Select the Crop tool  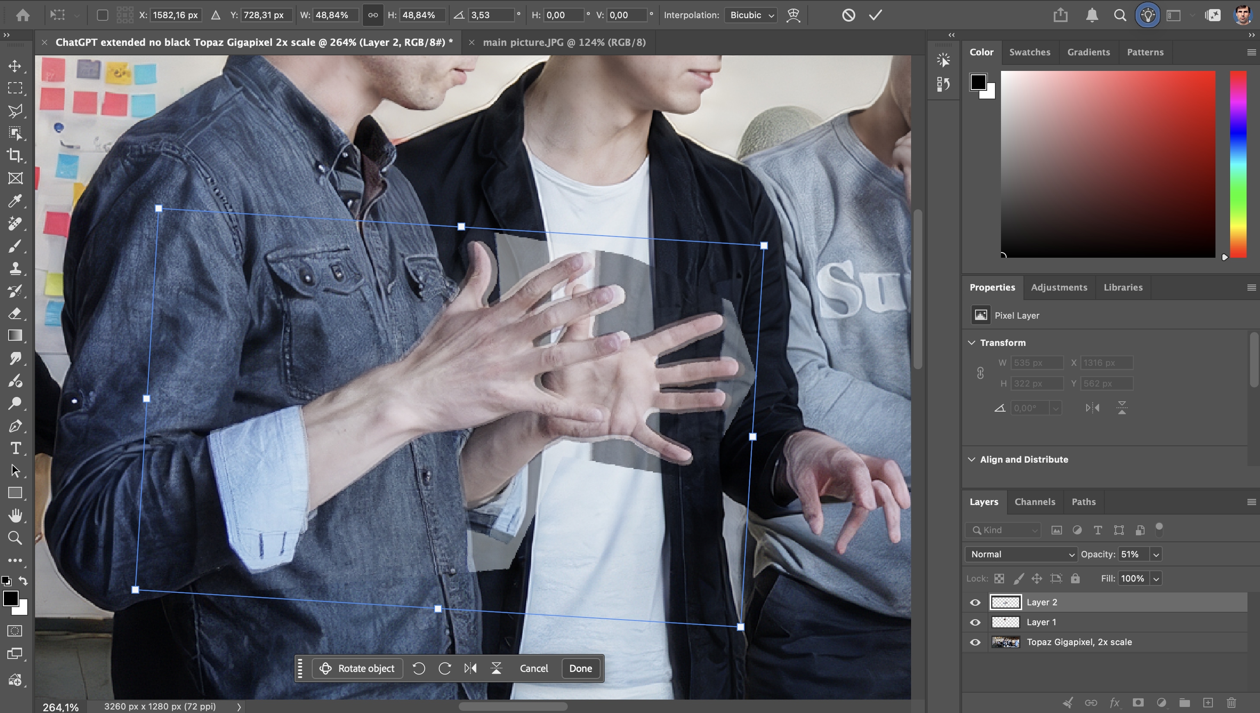15,155
